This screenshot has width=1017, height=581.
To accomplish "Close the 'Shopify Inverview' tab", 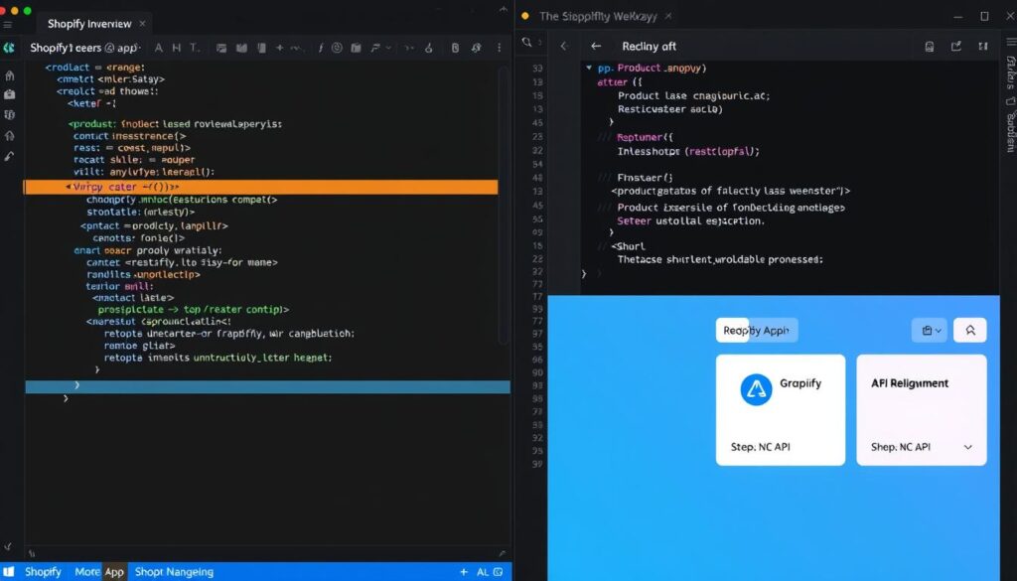I will pos(142,24).
